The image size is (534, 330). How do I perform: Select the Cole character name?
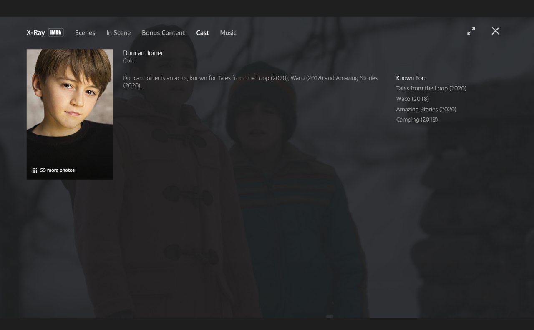point(129,61)
